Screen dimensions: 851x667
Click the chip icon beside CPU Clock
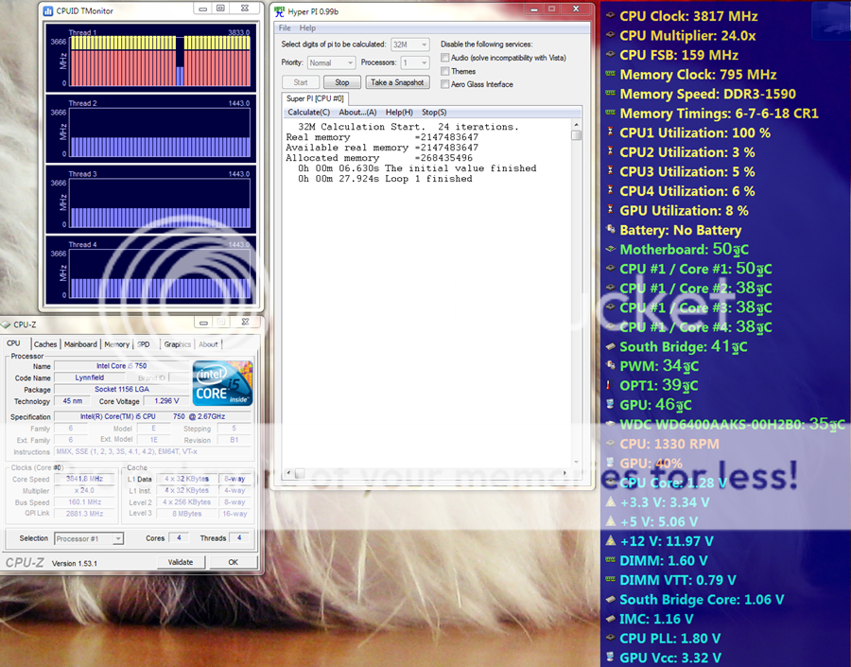click(x=610, y=16)
